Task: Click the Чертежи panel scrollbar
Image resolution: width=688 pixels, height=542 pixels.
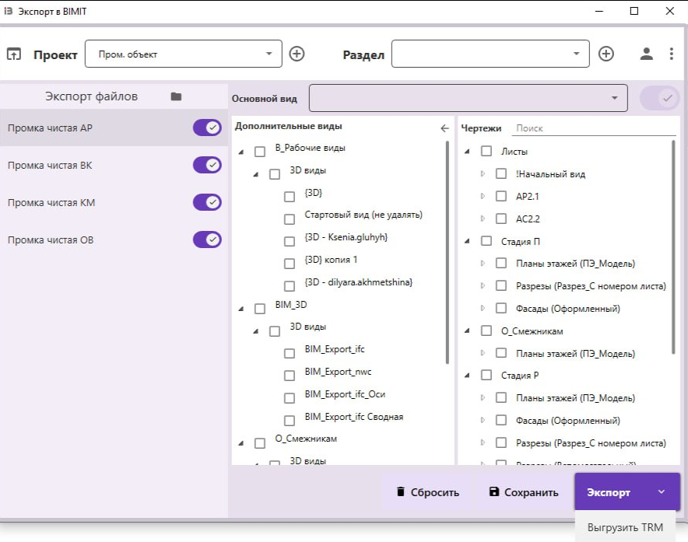Action: 673,247
